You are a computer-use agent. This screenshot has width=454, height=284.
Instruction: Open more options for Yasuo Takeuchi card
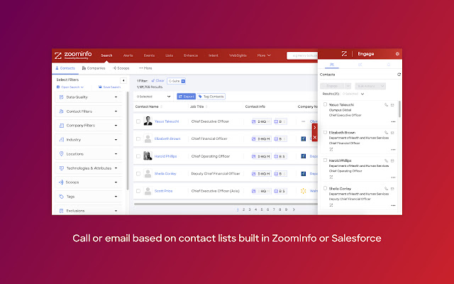tap(393, 121)
